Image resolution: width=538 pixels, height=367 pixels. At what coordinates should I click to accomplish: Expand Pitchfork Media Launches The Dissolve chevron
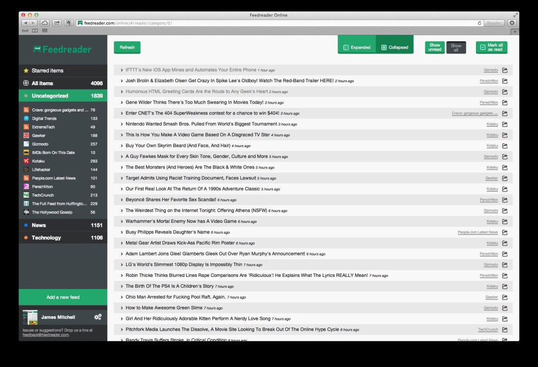pyautogui.click(x=122, y=330)
